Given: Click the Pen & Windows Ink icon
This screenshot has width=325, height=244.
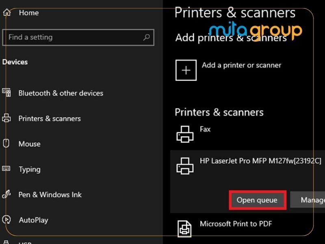Looking at the screenshot, I should click(x=6, y=194).
